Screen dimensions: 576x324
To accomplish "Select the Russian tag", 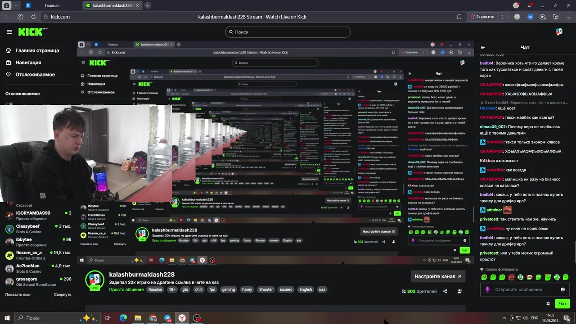I will click(x=155, y=289).
